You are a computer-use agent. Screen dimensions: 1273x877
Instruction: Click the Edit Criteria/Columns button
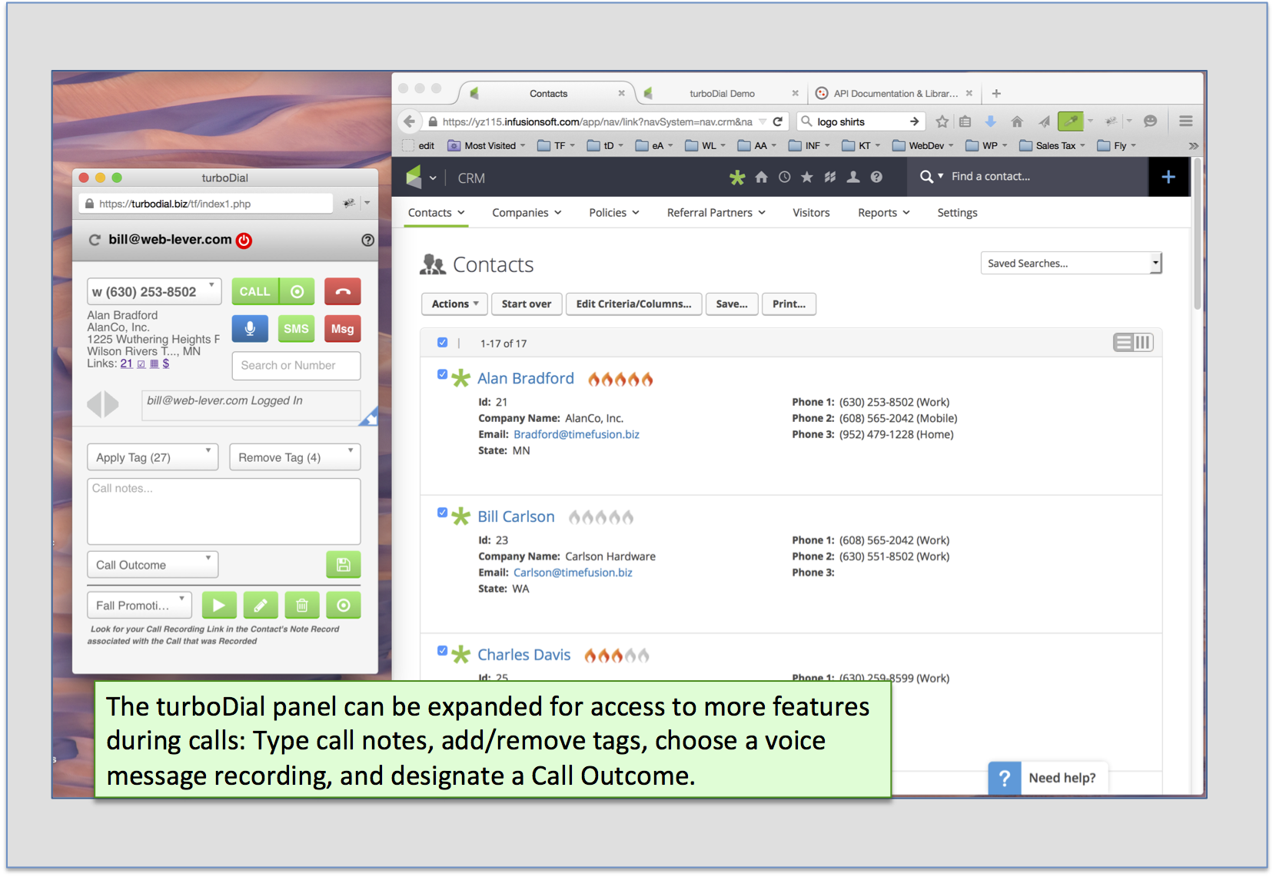(633, 304)
